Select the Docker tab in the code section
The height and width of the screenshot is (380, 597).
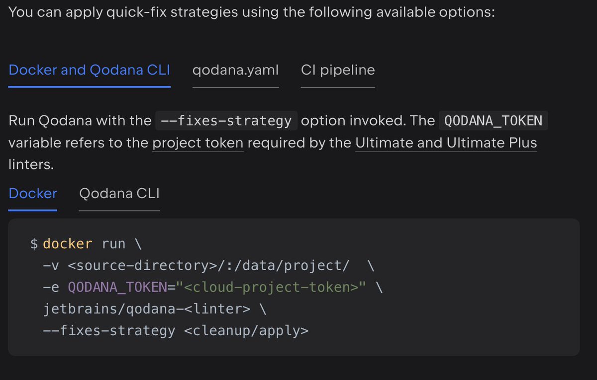pos(32,193)
